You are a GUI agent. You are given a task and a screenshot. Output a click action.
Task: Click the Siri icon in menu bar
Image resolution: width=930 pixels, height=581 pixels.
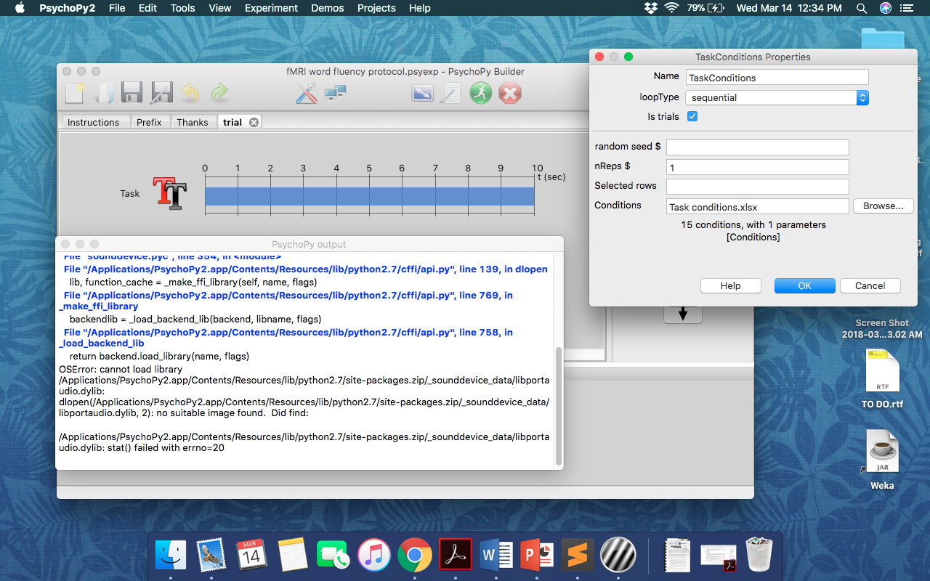coord(885,8)
